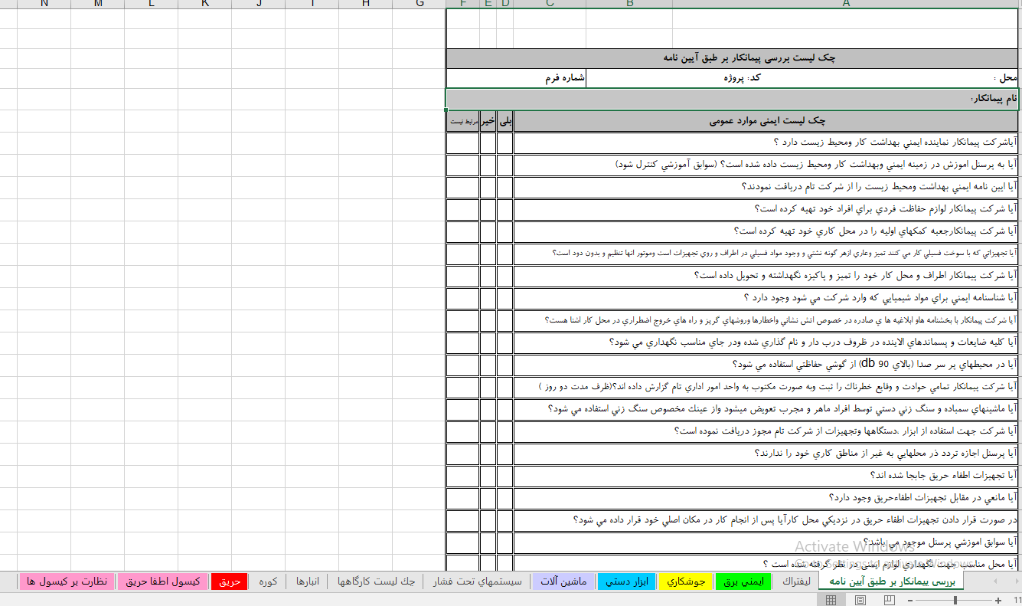The width and height of the screenshot is (1022, 606).
Task: Select the question about خروج اضطراري routes
Action: click(766, 320)
